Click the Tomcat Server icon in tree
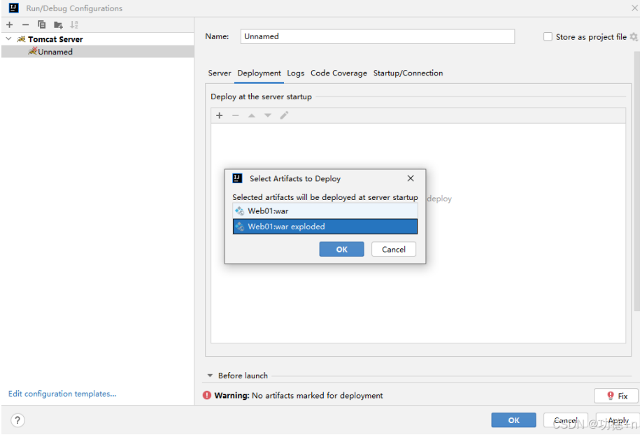640x435 pixels. 21,39
